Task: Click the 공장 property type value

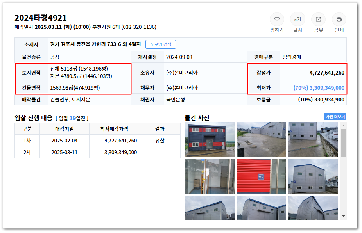Action: pos(55,57)
